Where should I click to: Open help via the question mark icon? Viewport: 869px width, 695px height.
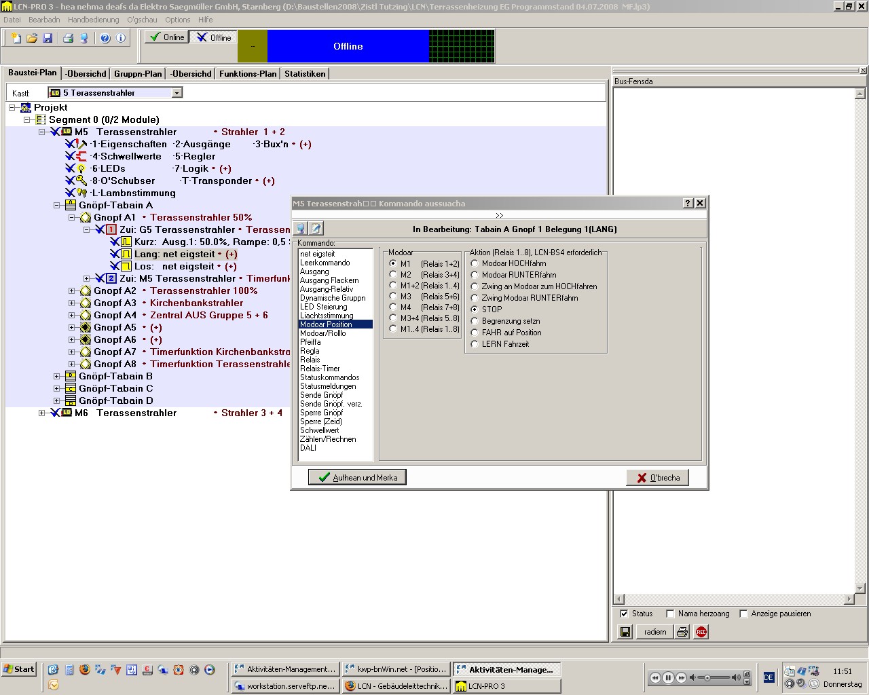click(105, 38)
